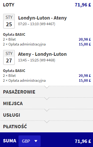Expand the USŁUGI section
The height and width of the screenshot is (147, 93).
tap(46, 115)
